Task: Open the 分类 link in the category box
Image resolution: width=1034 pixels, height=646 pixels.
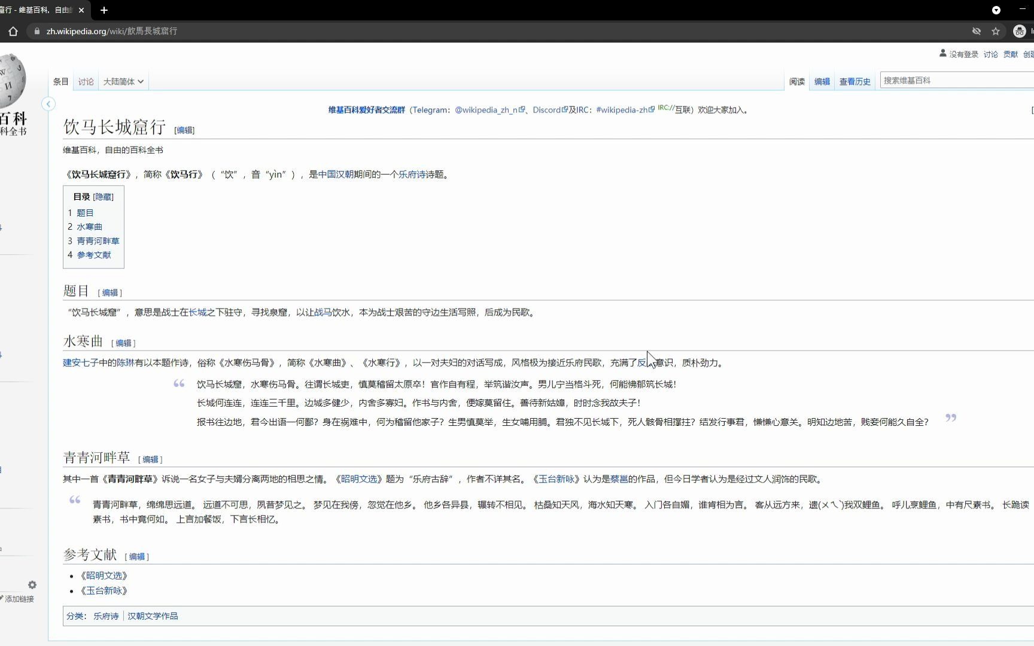Action: [x=74, y=616]
